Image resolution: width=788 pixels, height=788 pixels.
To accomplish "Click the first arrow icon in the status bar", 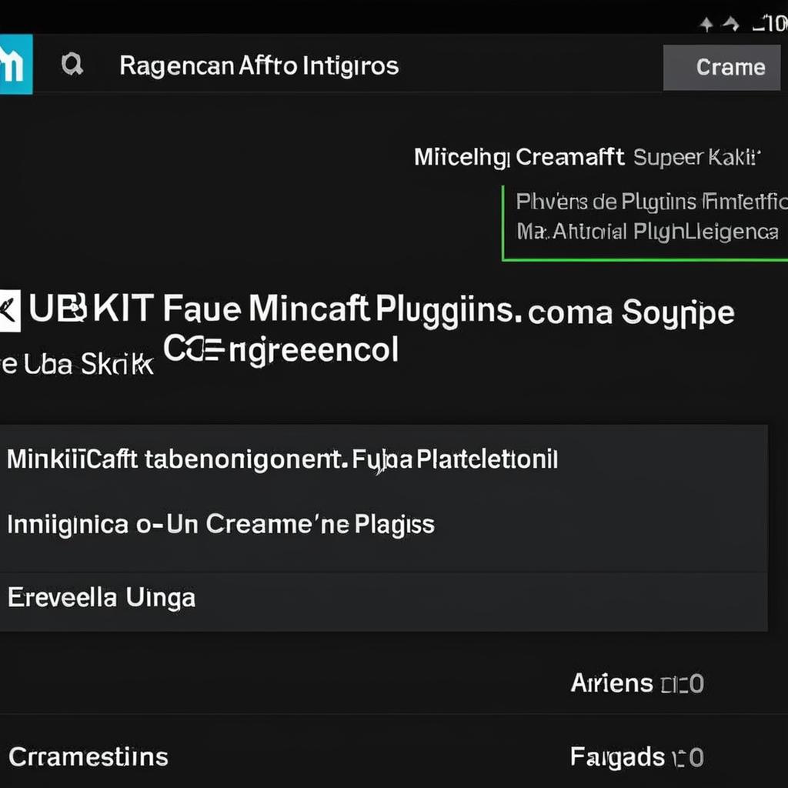I will (x=706, y=24).
